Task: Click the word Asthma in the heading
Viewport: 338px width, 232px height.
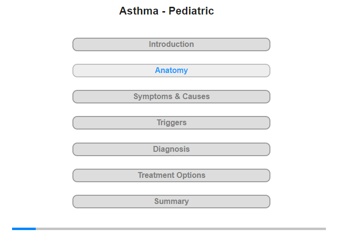Action: (139, 11)
